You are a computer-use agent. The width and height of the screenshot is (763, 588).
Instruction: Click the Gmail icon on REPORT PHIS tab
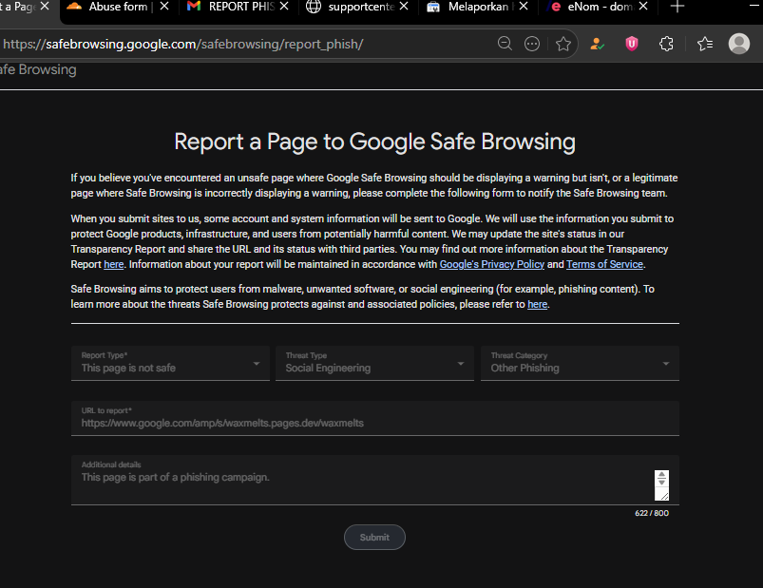194,7
